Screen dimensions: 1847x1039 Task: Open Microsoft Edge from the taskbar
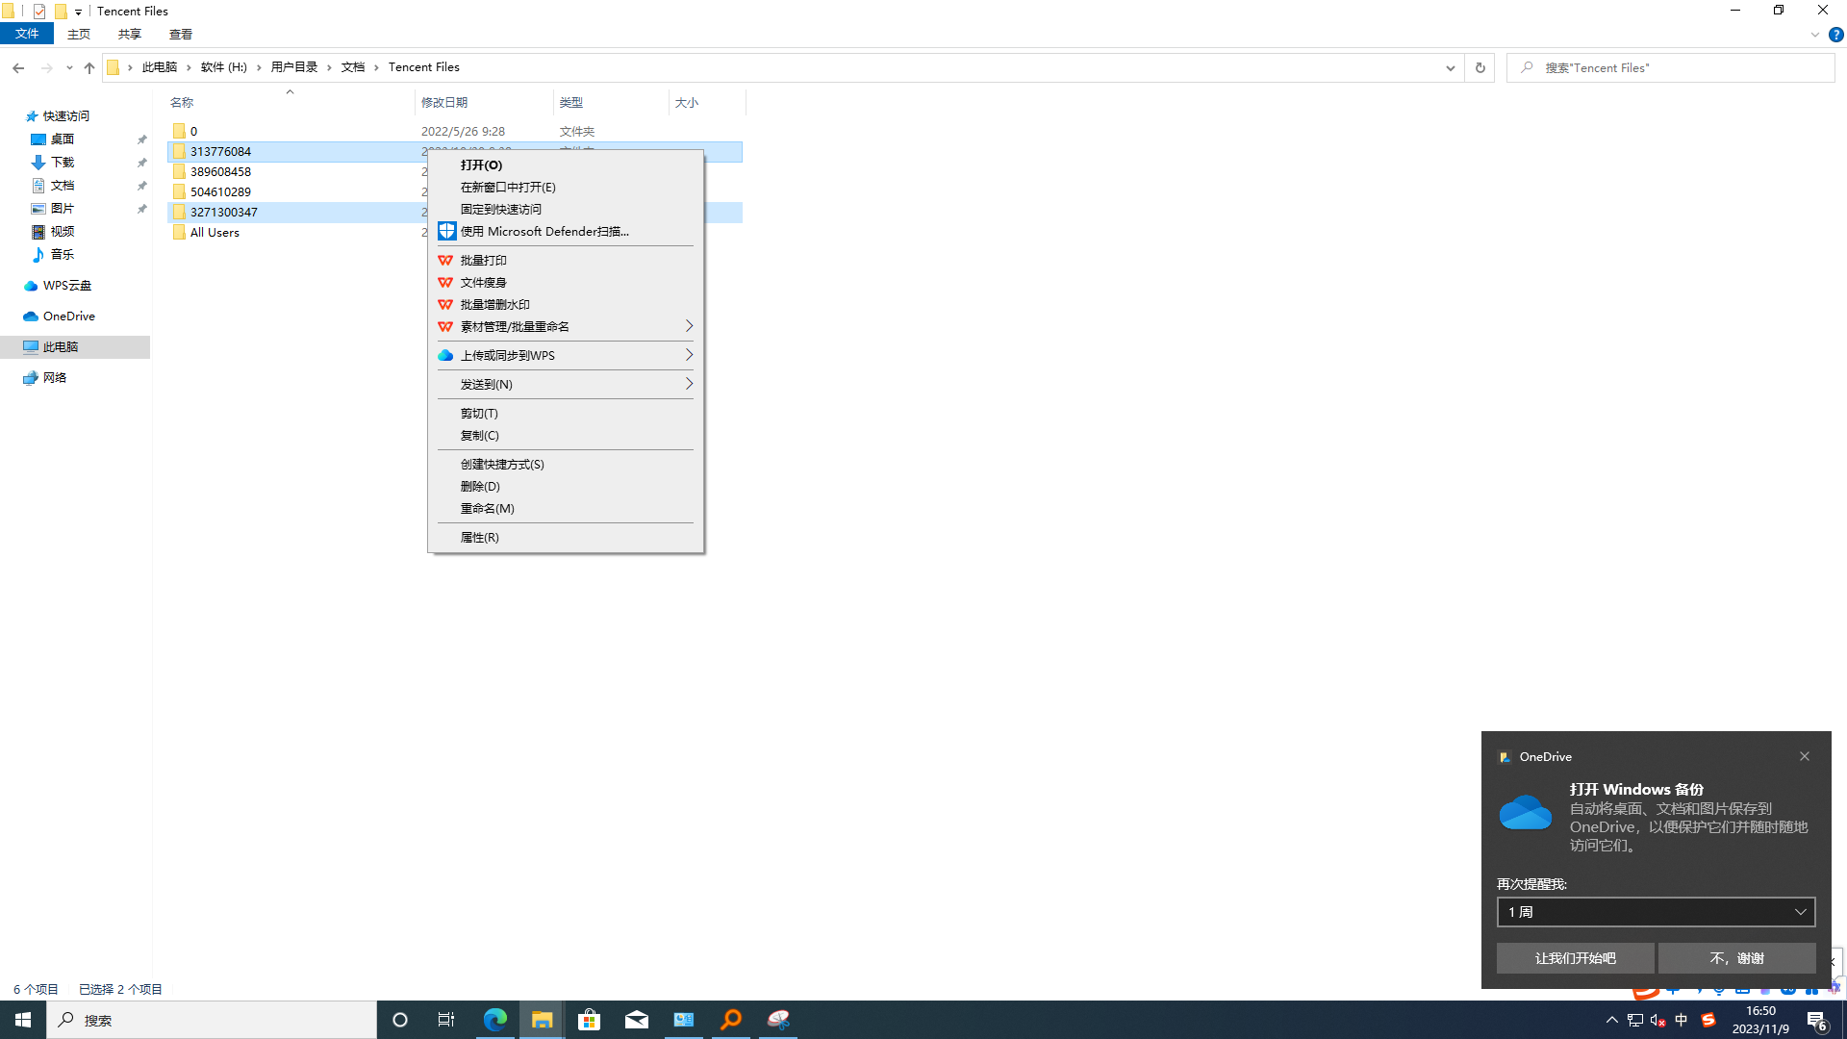tap(494, 1020)
